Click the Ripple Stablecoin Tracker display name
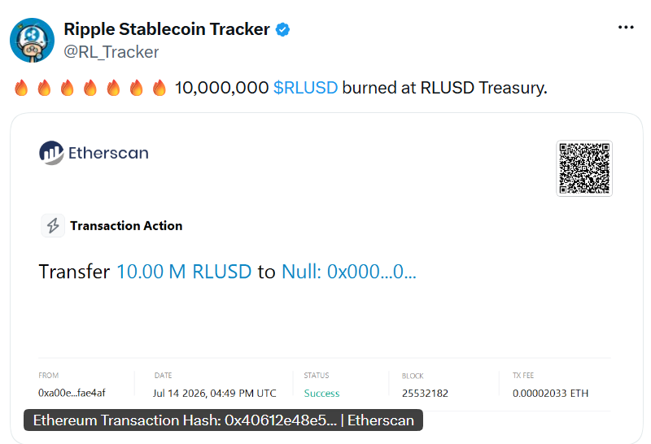Screen dimensions: 651x444 (x=167, y=29)
